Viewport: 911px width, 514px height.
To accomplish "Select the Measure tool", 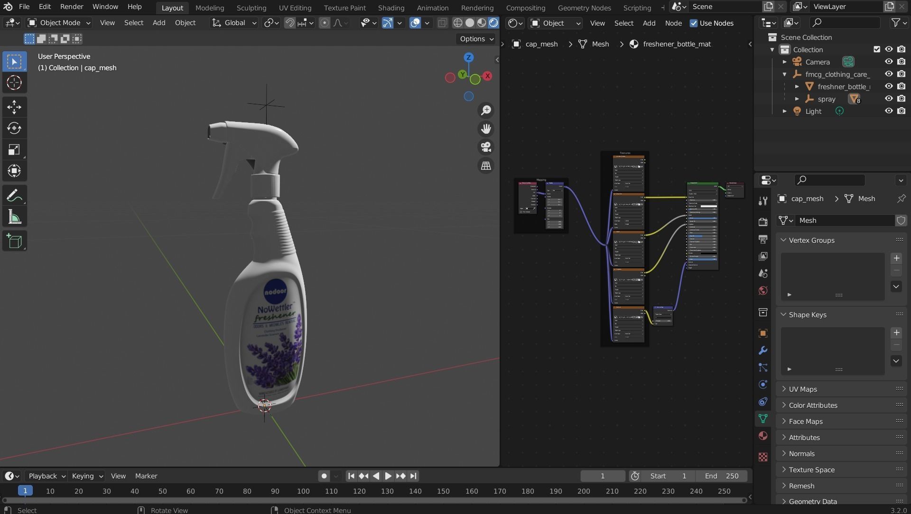I will pos(14,217).
